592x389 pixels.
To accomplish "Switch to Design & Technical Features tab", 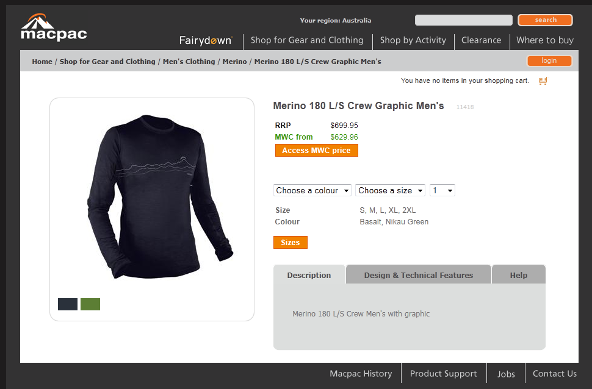I will tap(418, 275).
